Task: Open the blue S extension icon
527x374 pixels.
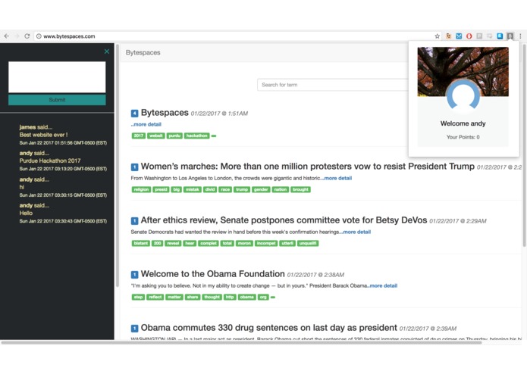Action: (500, 36)
